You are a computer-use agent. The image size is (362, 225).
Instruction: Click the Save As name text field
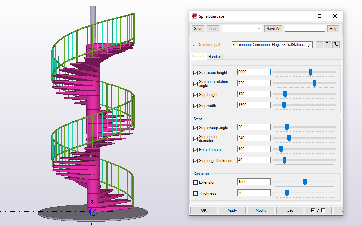[304, 29]
